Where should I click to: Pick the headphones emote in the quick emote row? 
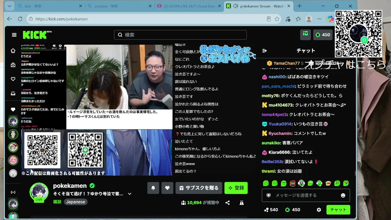click(301, 183)
